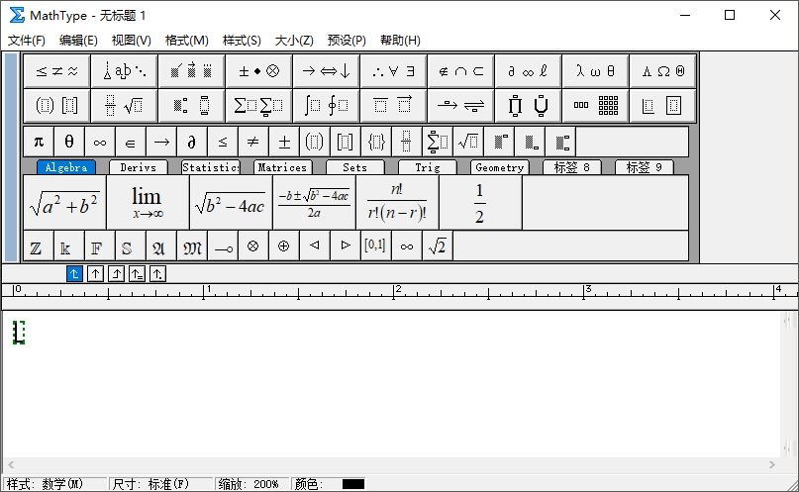Viewport: 799px width, 492px height.
Task: Open subscript and superscript templates palette
Action: (192, 105)
